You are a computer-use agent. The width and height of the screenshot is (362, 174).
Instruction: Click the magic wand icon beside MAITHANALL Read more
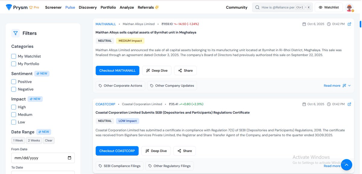pos(344,85)
